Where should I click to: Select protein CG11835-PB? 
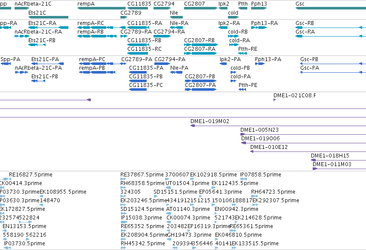click(146, 76)
